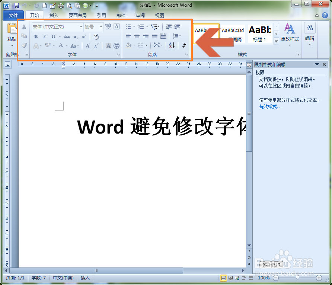This screenshot has height=285, width=332.
Task: Open the 文件 File tab
Action: [x=13, y=16]
